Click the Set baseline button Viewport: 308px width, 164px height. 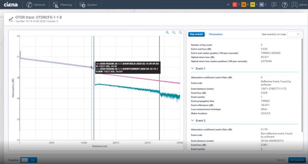tap(297, 160)
